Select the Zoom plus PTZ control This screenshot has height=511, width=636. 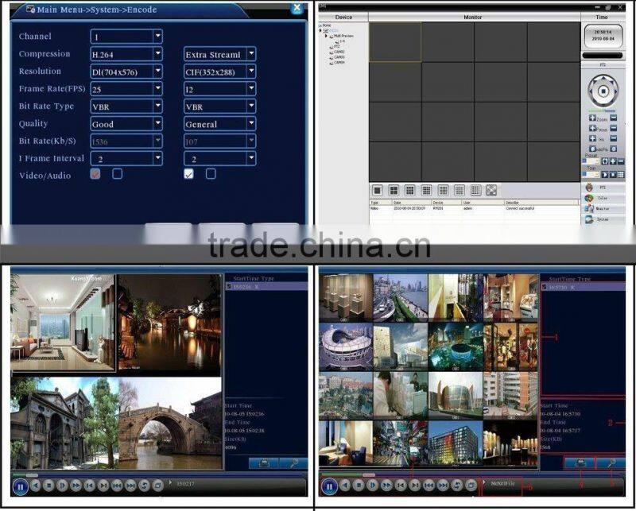[x=593, y=118]
